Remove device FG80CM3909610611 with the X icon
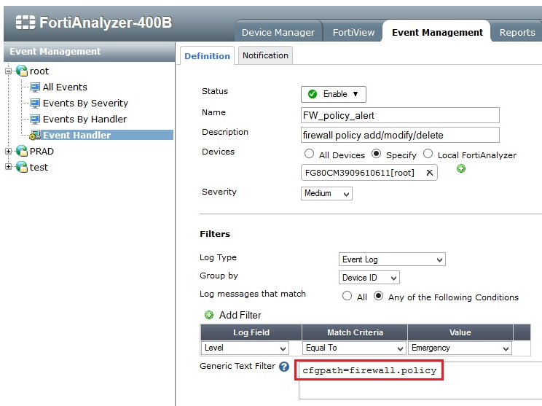 click(x=429, y=173)
